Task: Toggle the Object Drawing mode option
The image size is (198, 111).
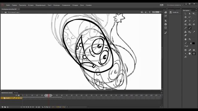Action: click(x=185, y=50)
